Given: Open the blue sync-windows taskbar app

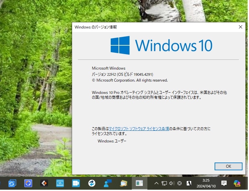Looking at the screenshot, I should (12, 184).
